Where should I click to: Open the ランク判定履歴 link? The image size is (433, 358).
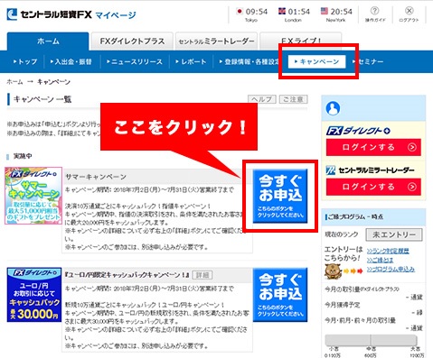pos(388,251)
